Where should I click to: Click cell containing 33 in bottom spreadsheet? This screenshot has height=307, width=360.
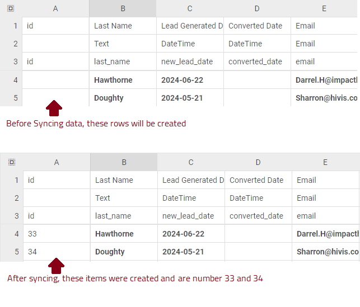click(57, 234)
